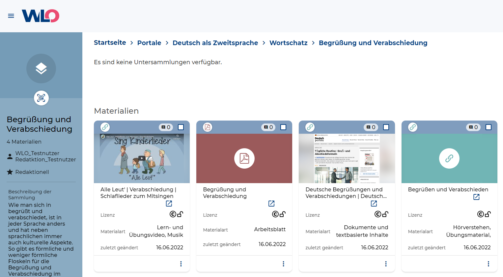Screen dimensions: 503x277
Task: Tick checkbox on Begrüßung und Verabschiedung worksheet card
Action: 283,127
